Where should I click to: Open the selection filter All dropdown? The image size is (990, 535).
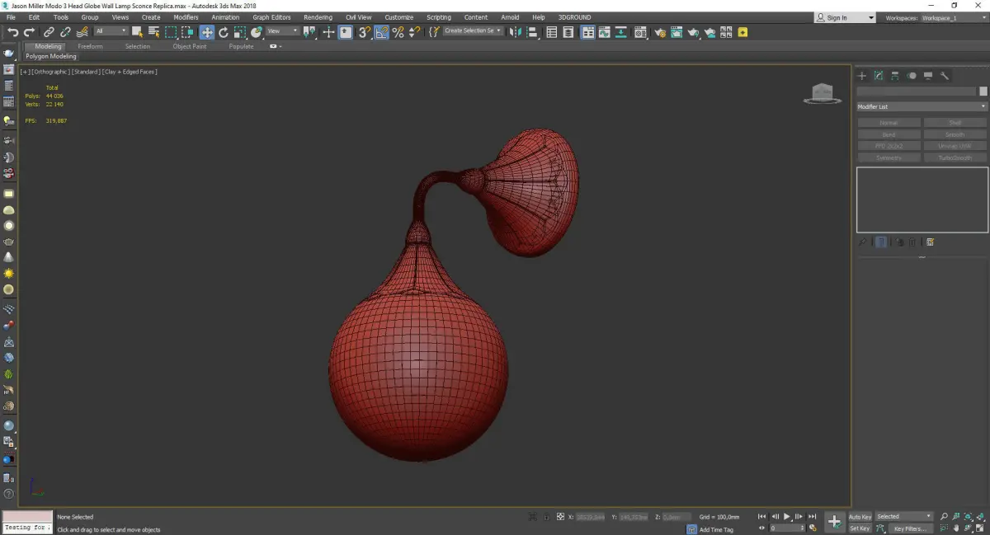click(x=111, y=31)
